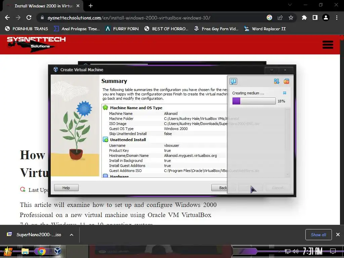Select the Product Key row
Screen dimensions: 344x258
tap(165, 150)
